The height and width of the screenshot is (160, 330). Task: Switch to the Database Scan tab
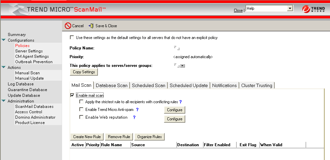pyautogui.click(x=112, y=85)
